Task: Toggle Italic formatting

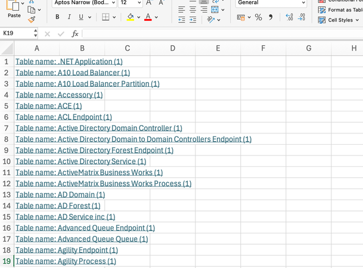Action: point(69,17)
